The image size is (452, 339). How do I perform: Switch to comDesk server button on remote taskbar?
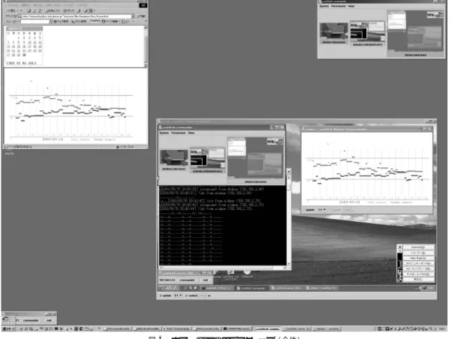pyautogui.click(x=288, y=288)
